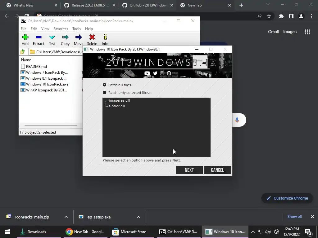
Task: Open 7-Zip Tools menu
Action: (76, 29)
